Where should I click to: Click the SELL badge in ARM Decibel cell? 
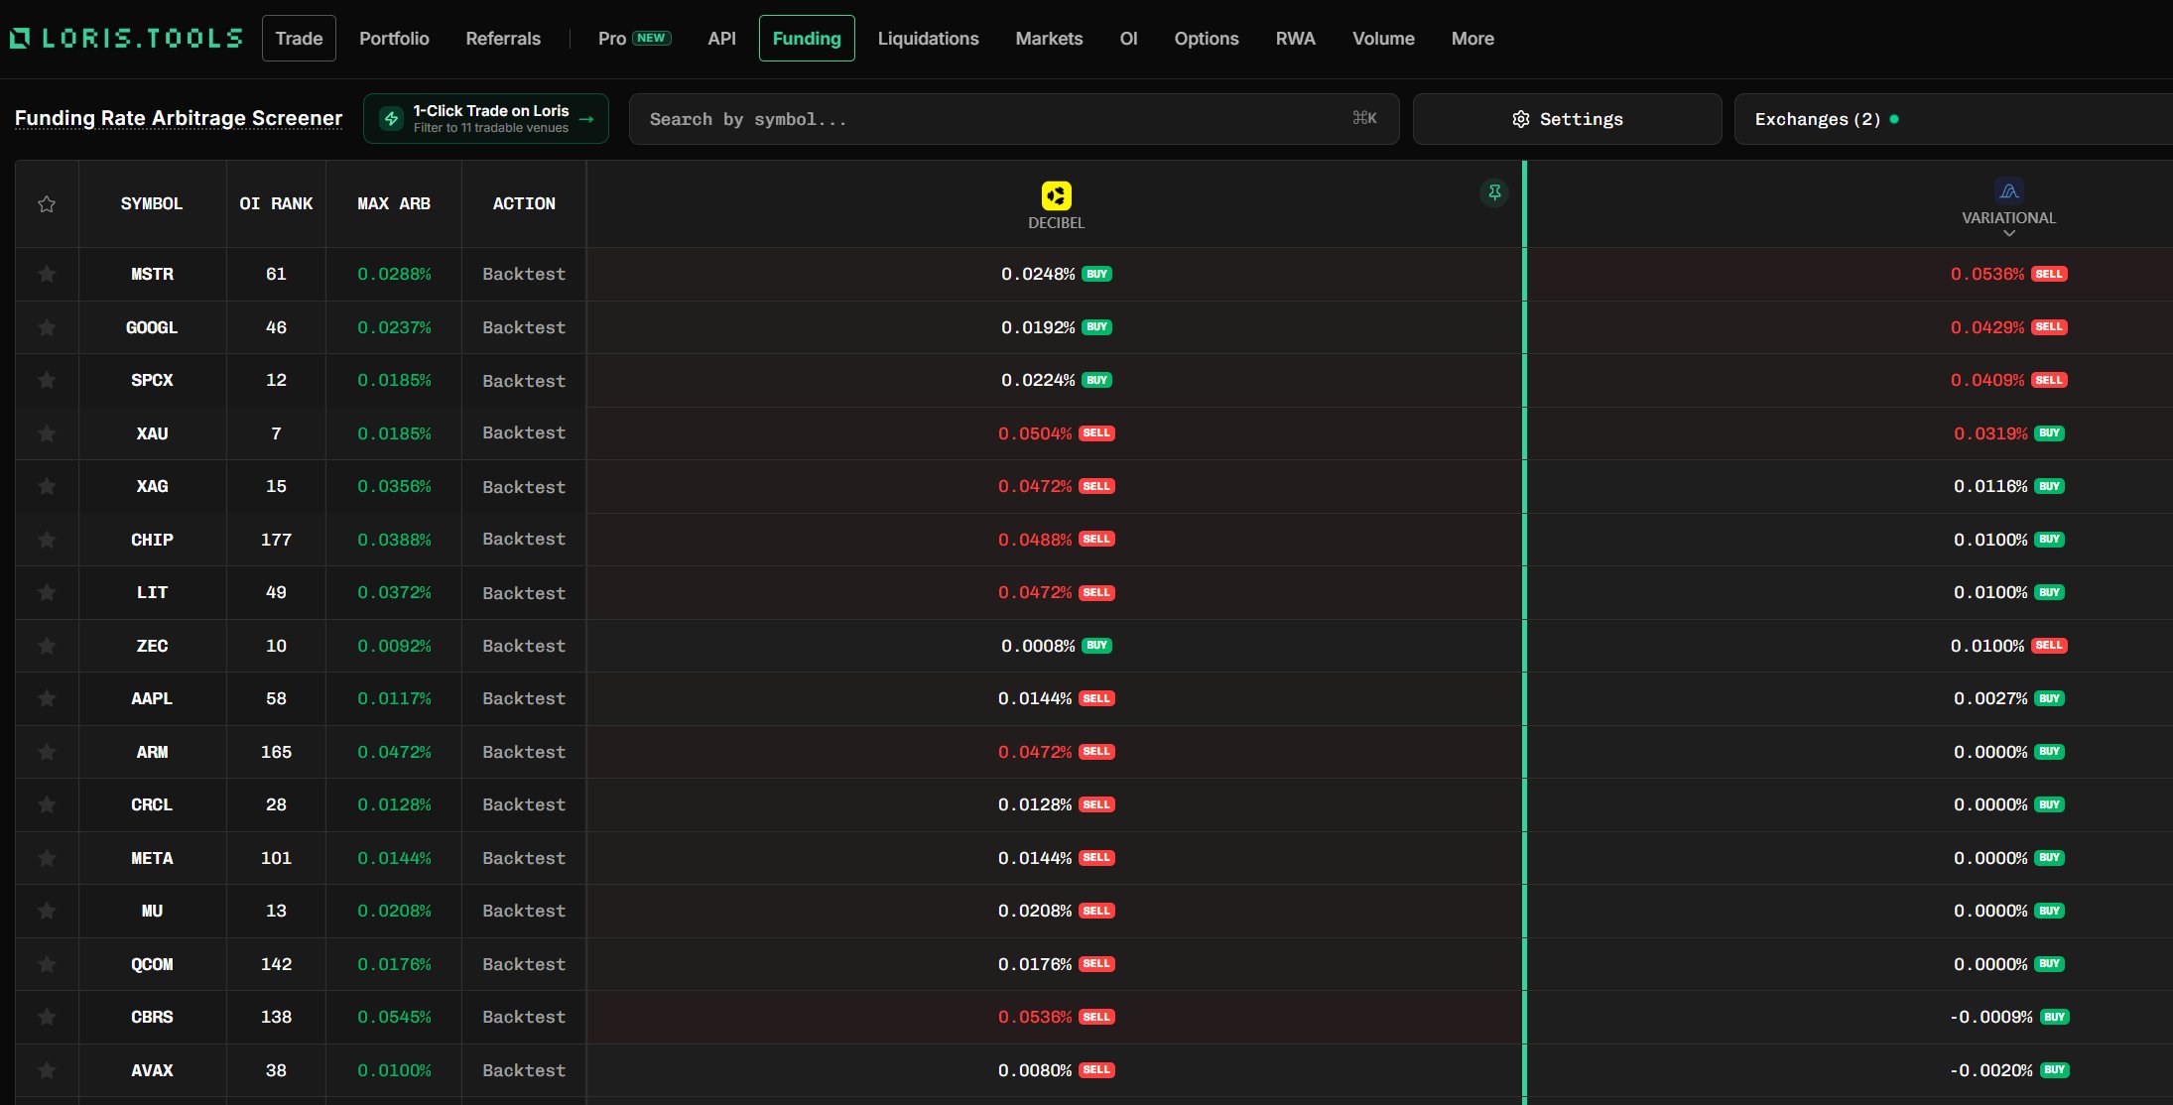[1096, 752]
